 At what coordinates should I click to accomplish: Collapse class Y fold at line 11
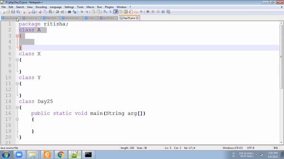17,83
